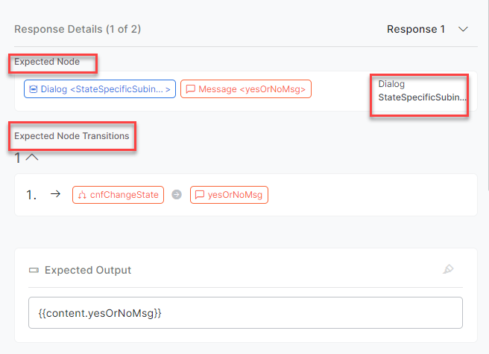Click the Dialog icon in the StateSpecificSubin chip
The image size is (489, 354).
pyautogui.click(x=33, y=89)
